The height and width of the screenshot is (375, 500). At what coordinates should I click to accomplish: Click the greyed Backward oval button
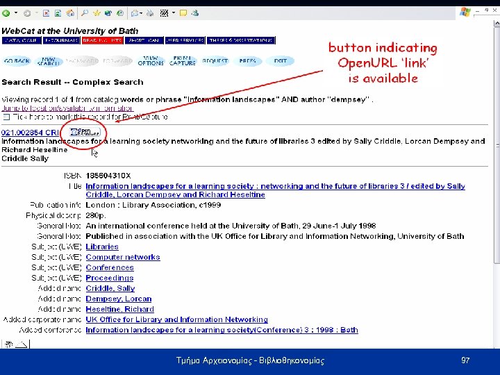click(x=82, y=61)
